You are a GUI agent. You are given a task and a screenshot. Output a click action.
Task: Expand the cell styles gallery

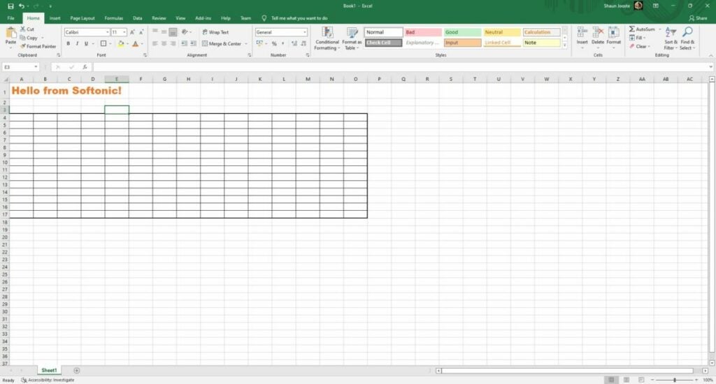565,45
